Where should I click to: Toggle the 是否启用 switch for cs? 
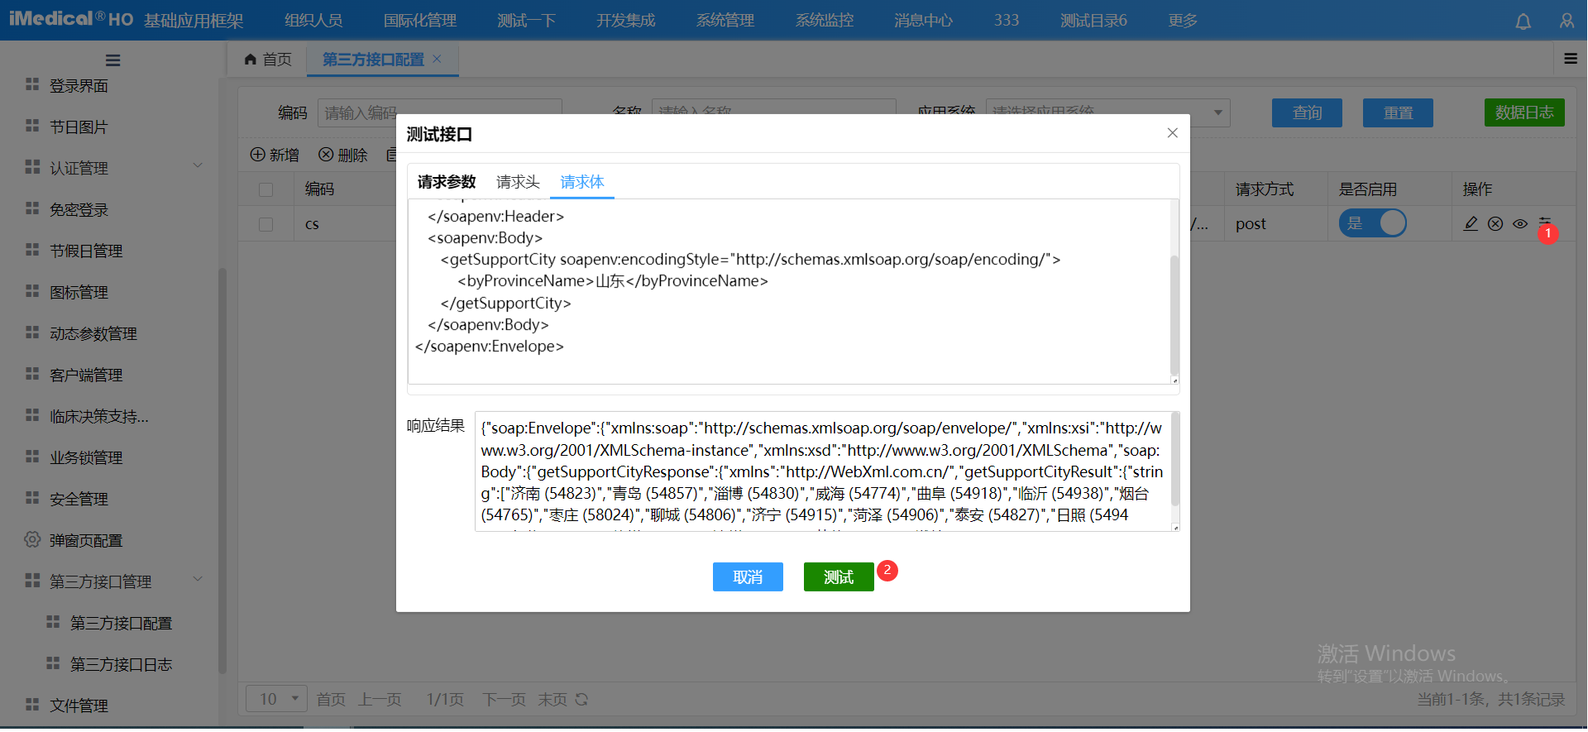coord(1372,223)
